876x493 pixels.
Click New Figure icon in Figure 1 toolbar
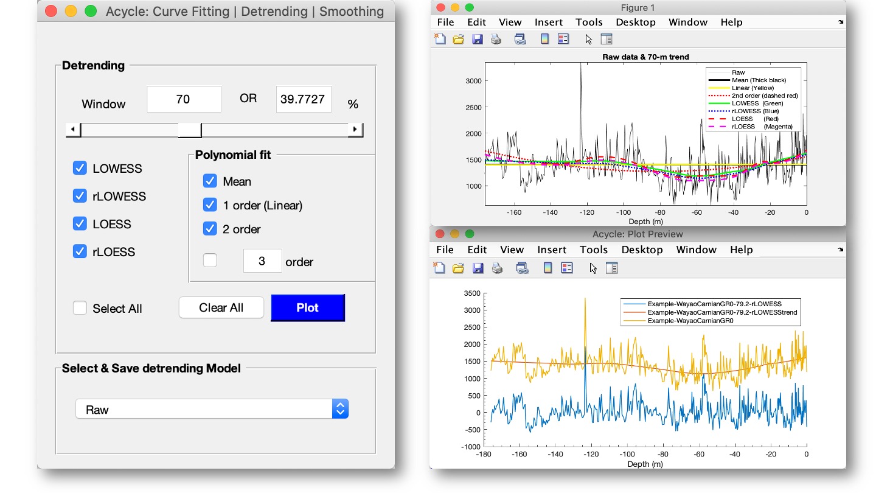(440, 39)
